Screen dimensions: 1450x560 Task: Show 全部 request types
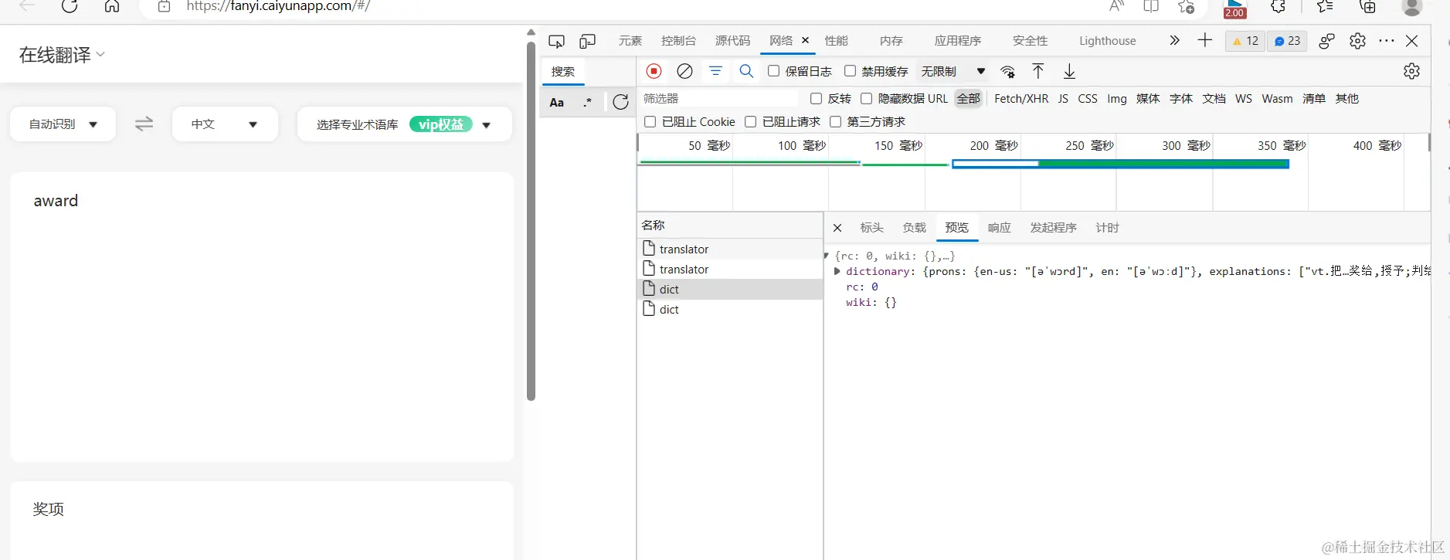968,99
